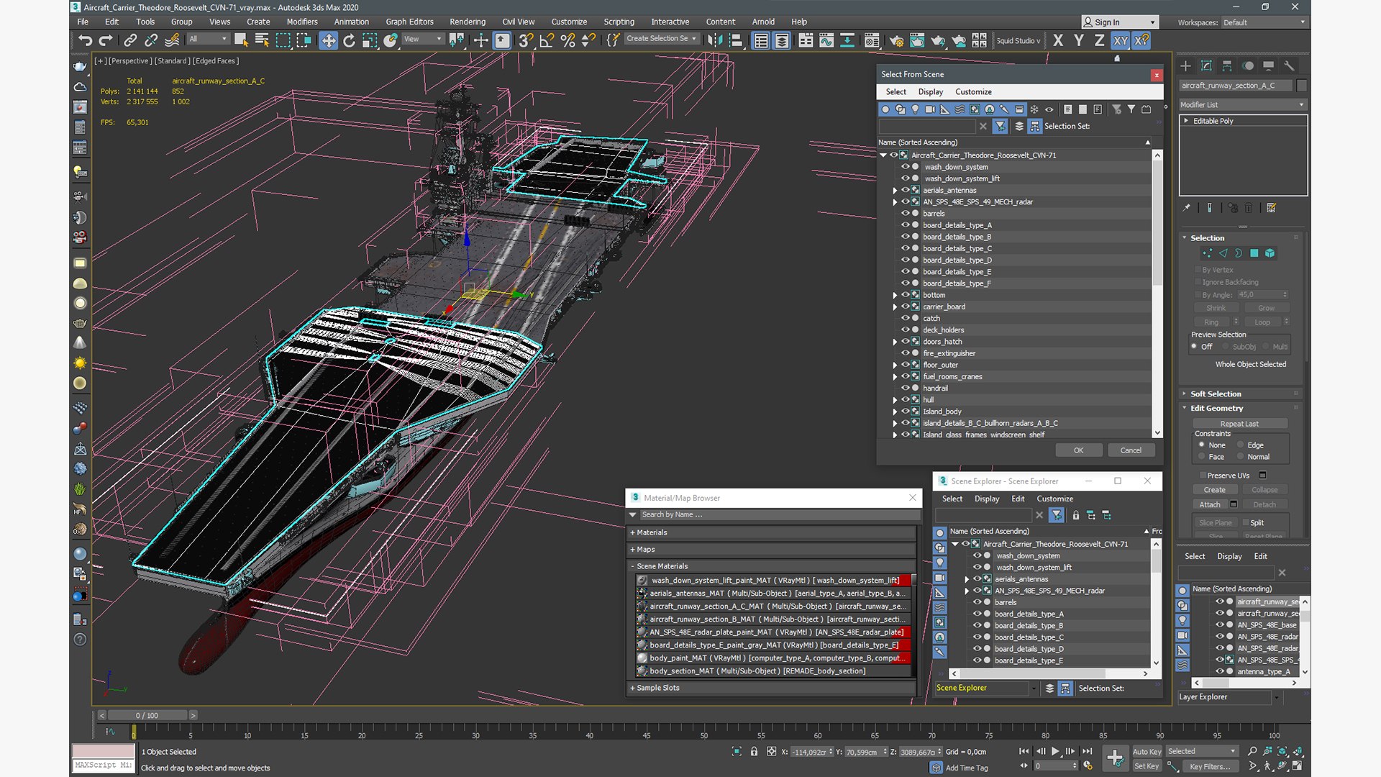1381x777 pixels.
Task: Toggle Percent Snap in main toolbar
Action: point(568,40)
